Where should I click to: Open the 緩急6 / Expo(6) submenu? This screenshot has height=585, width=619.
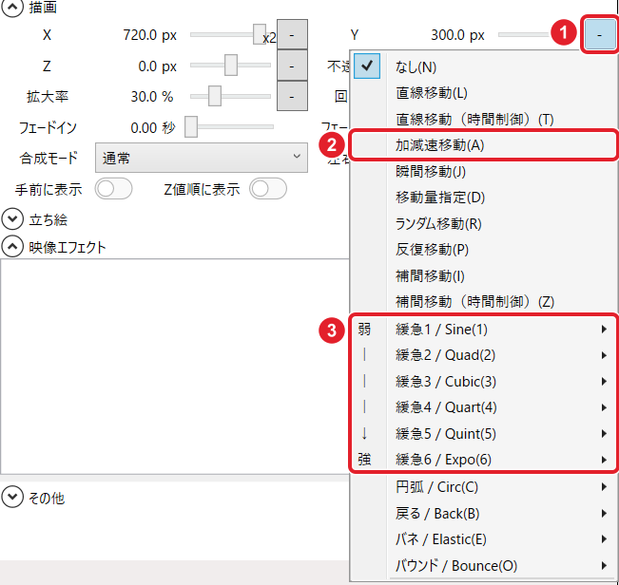tap(484, 460)
